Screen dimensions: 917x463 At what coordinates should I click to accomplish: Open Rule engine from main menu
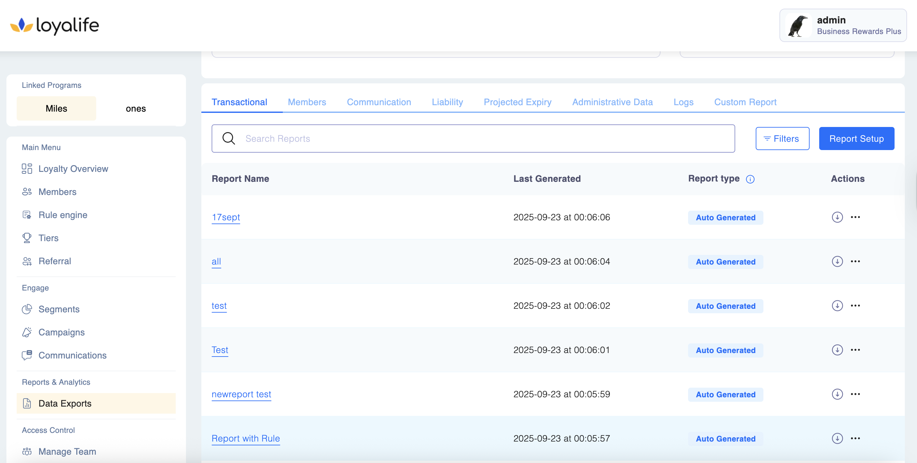[x=63, y=215]
